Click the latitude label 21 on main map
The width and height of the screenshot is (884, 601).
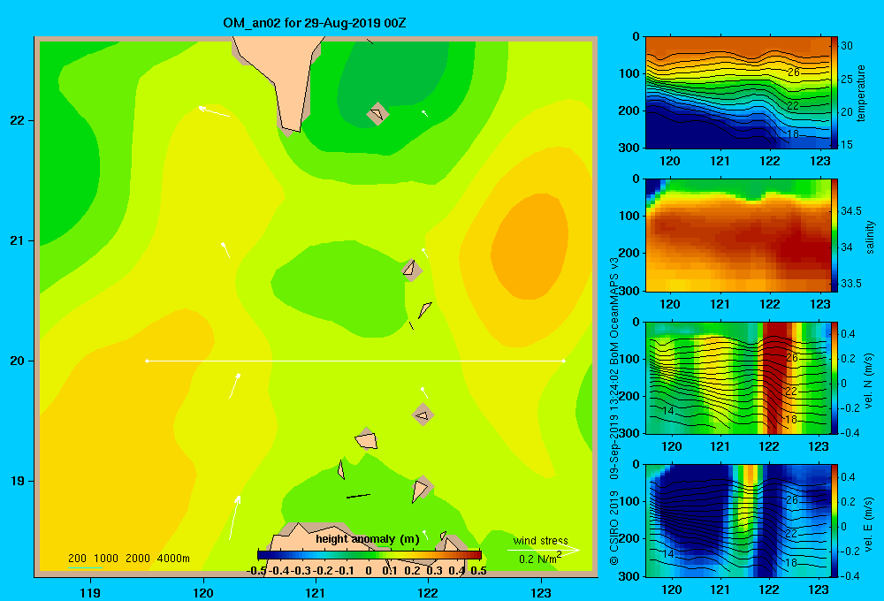17,240
